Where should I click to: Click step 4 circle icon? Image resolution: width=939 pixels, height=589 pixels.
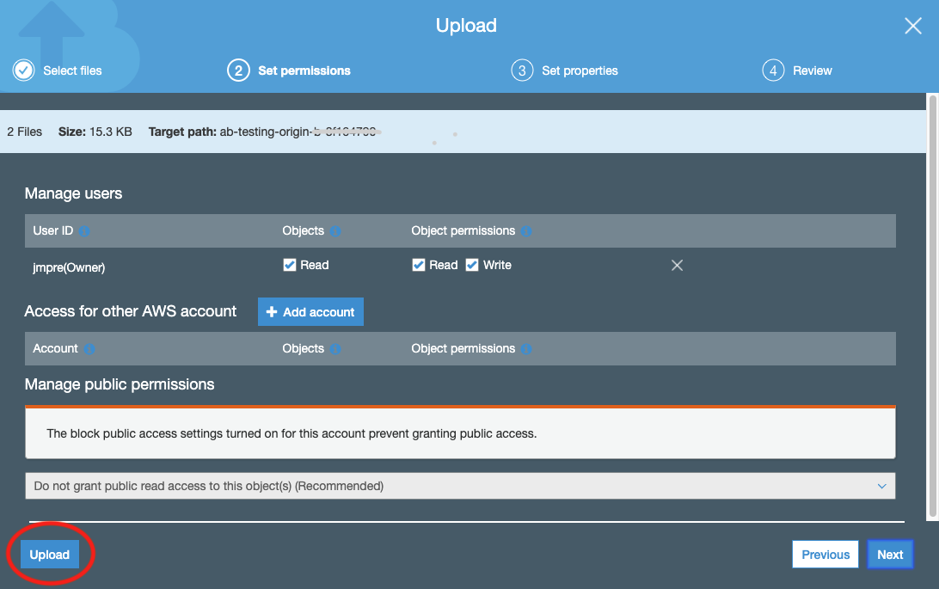pyautogui.click(x=773, y=71)
